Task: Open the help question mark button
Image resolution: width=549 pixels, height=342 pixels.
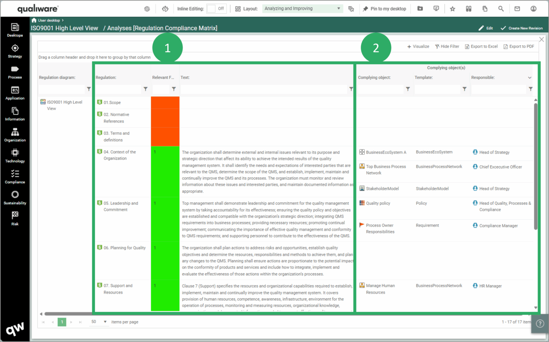Action: 540,324
